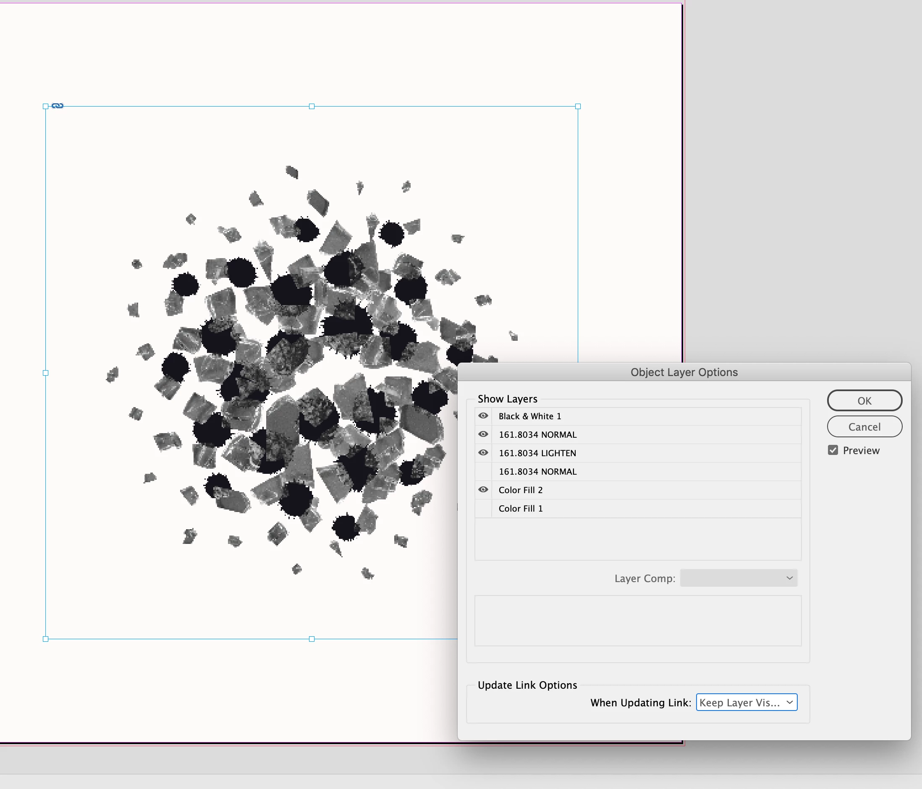Viewport: 922px width, 789px height.
Task: Toggle eye icon for top 161.8034 NORMAL layer
Action: 483,434
